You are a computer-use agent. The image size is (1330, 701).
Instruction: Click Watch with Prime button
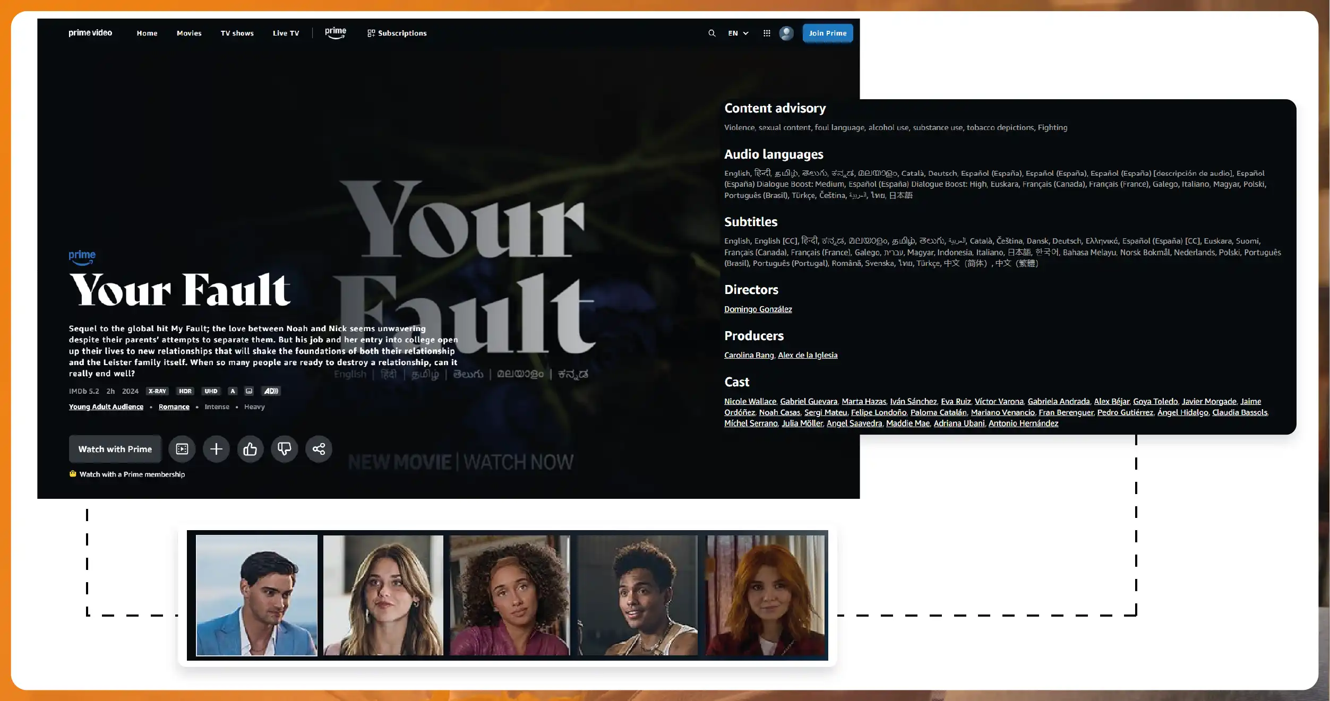pyautogui.click(x=115, y=449)
